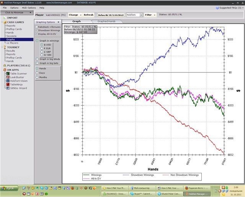Click the CASH GAMES section icon
Image resolution: width=245 pixels, height=197 pixels.
click(x=5, y=22)
